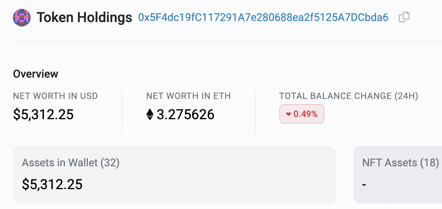Select the Assets in Wallet card
Screen dimensions: 442x209
(x=174, y=175)
